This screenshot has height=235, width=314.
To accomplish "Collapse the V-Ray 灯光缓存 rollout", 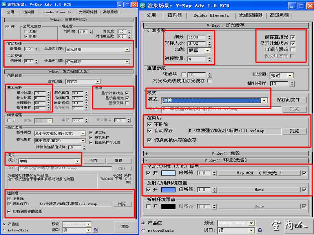I will click(x=226, y=25).
